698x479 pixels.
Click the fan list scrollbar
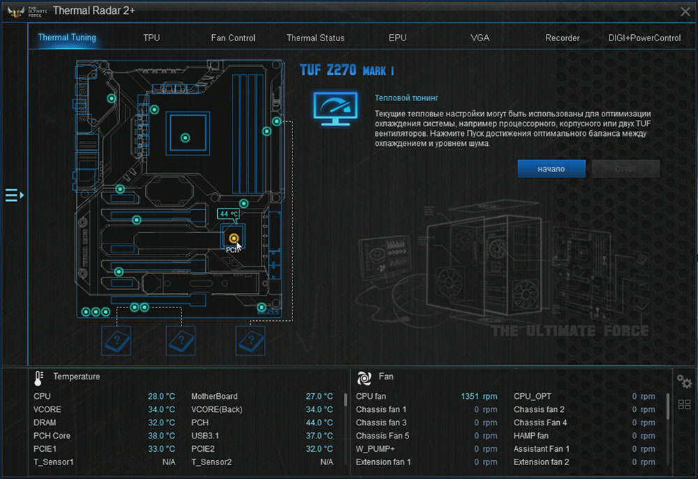point(668,406)
